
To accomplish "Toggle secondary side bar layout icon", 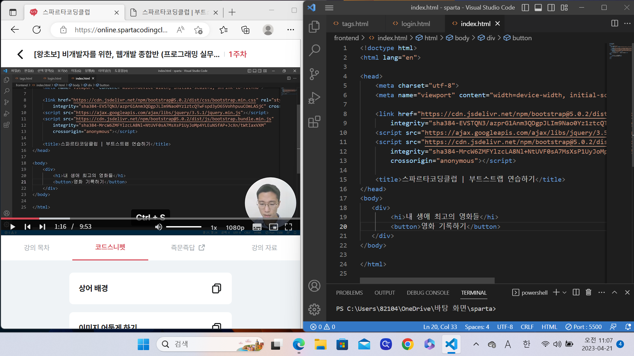I will tap(551, 8).
